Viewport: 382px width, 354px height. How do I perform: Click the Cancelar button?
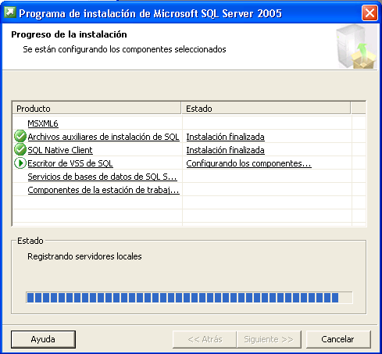(338, 339)
